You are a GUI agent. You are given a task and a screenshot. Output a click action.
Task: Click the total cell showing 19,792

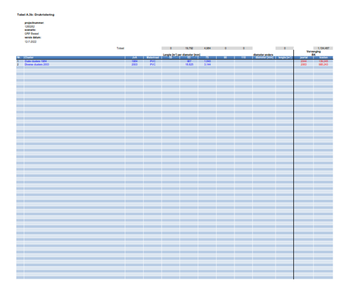(189, 48)
